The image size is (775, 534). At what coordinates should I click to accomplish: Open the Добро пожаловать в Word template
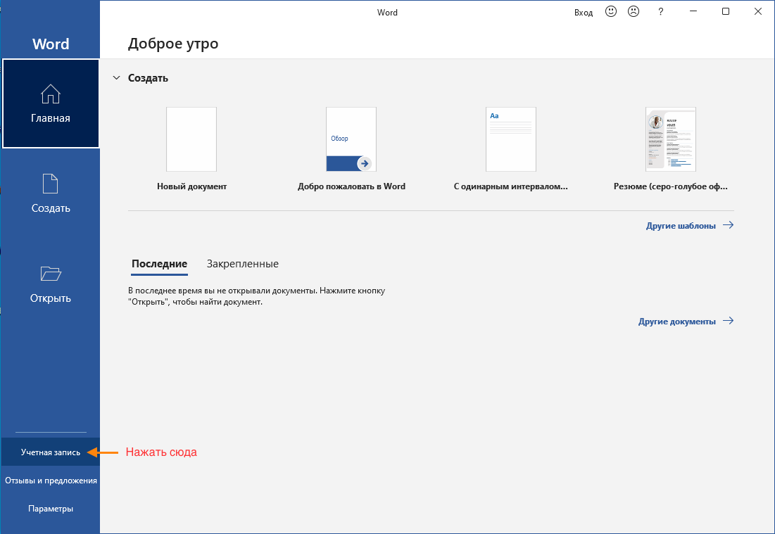pos(351,139)
